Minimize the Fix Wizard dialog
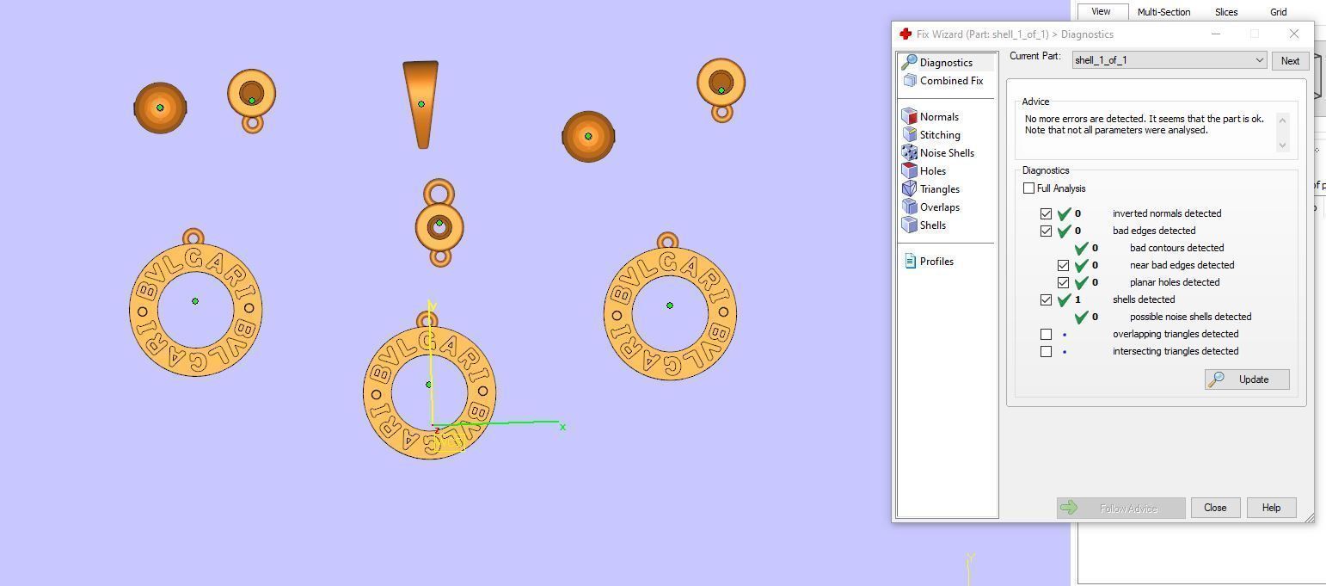The height and width of the screenshot is (586, 1326). click(x=1217, y=34)
